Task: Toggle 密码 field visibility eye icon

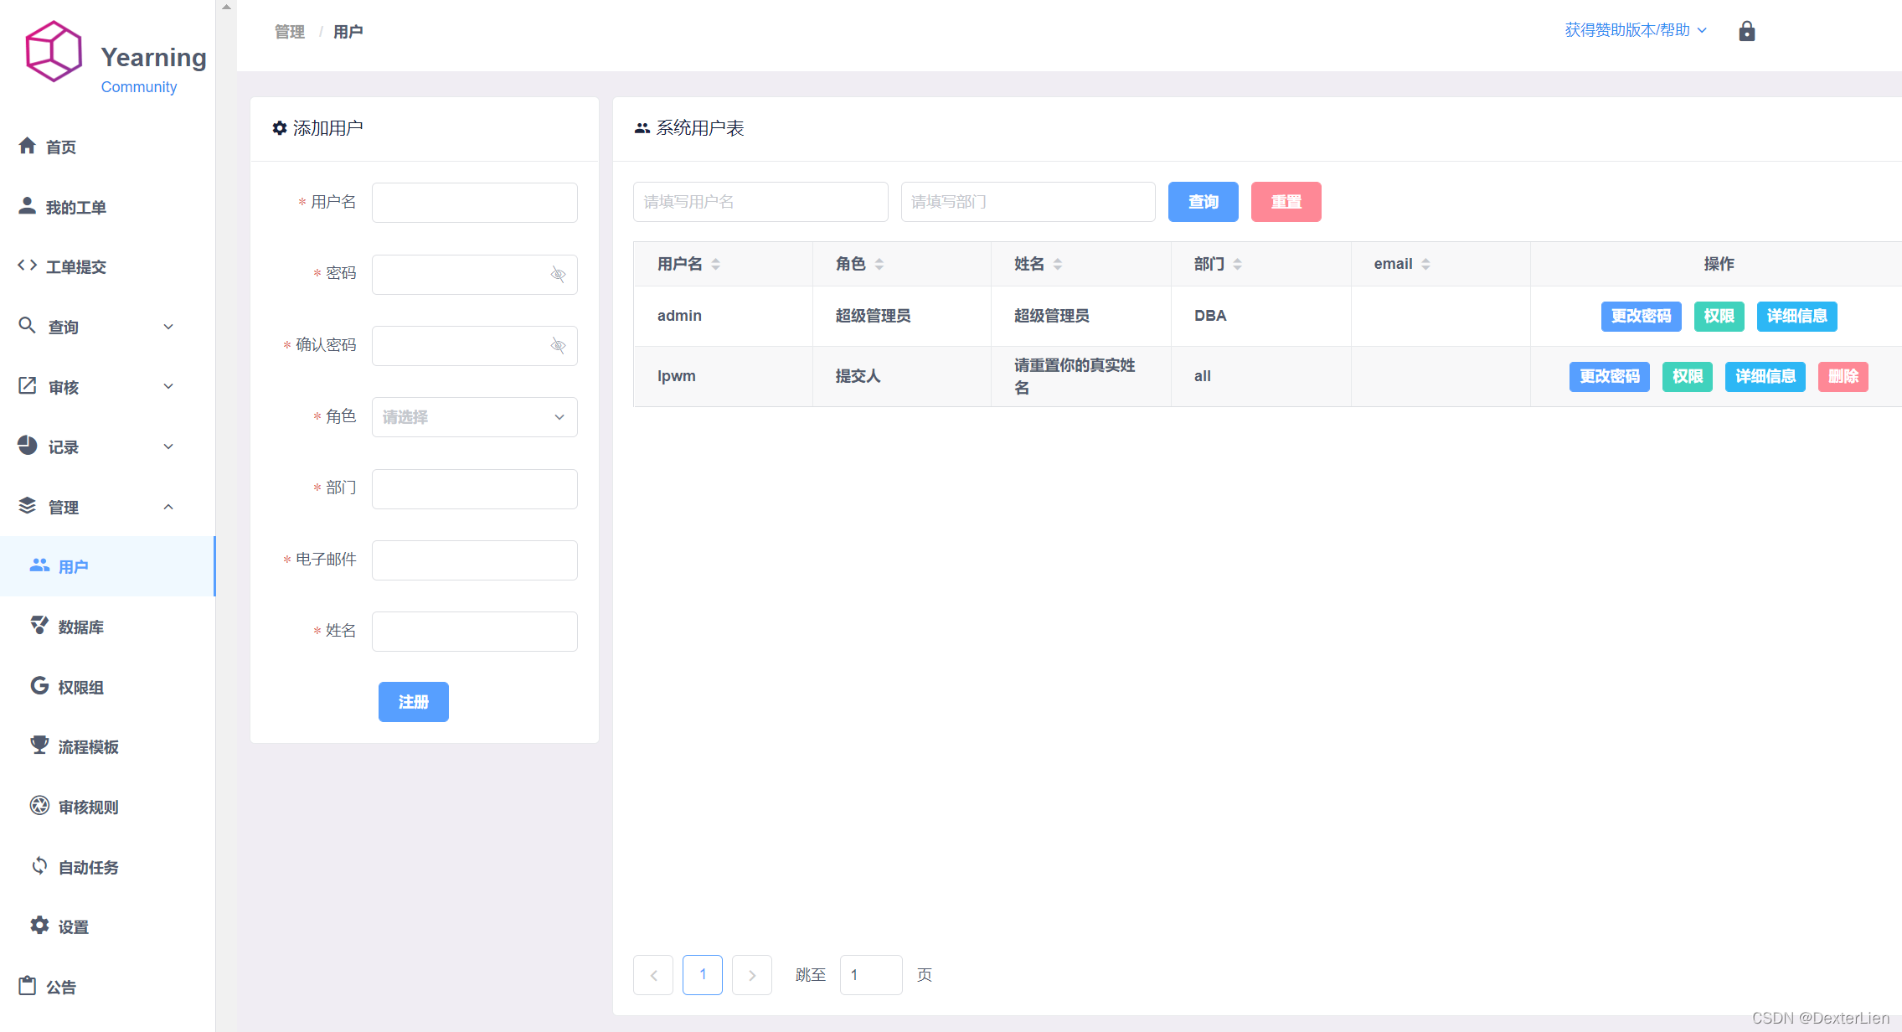Action: (558, 274)
